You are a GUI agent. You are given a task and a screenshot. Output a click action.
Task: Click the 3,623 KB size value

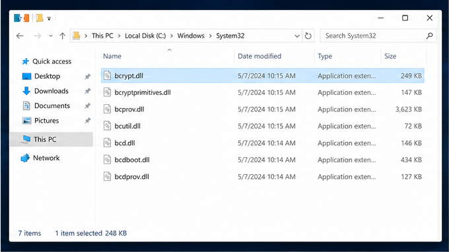[409, 110]
